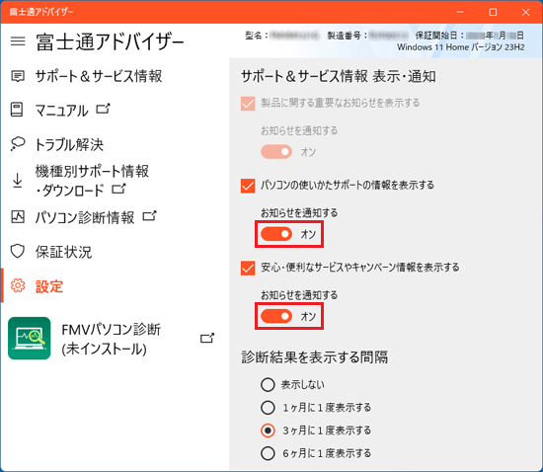Open the マニュアル menu item
The image size is (543, 472).
tap(61, 111)
